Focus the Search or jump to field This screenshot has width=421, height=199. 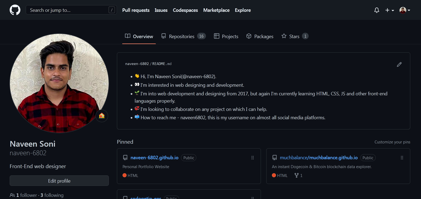71,10
